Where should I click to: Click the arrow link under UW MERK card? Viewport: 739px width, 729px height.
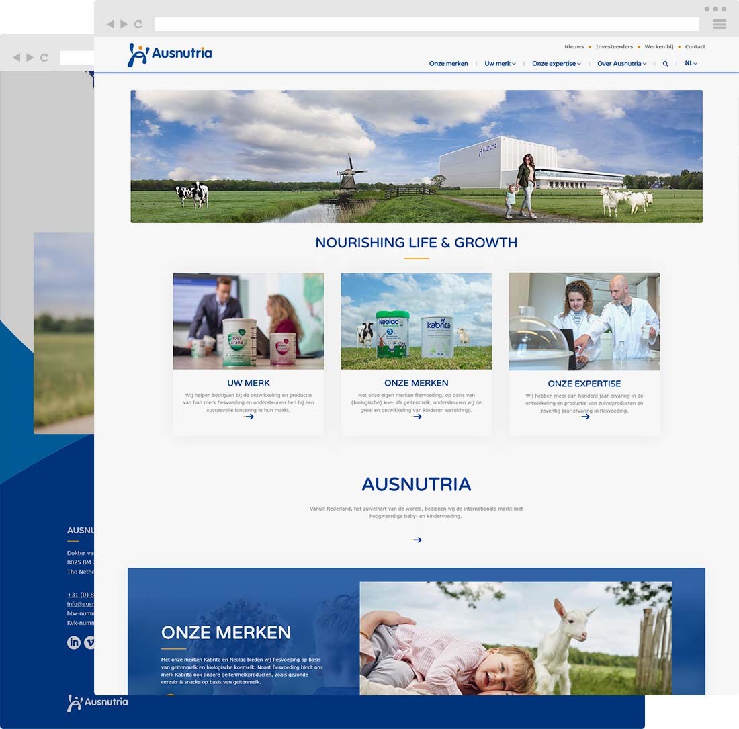coord(249,417)
